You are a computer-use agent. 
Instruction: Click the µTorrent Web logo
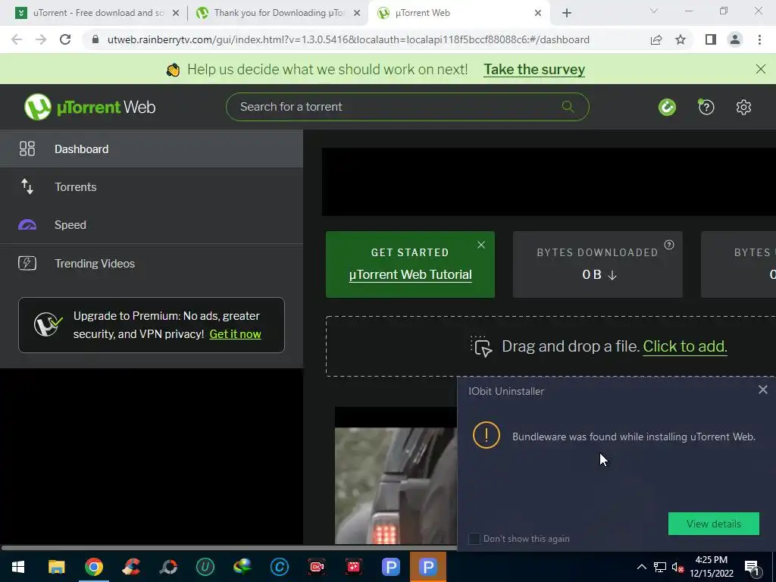coord(90,107)
